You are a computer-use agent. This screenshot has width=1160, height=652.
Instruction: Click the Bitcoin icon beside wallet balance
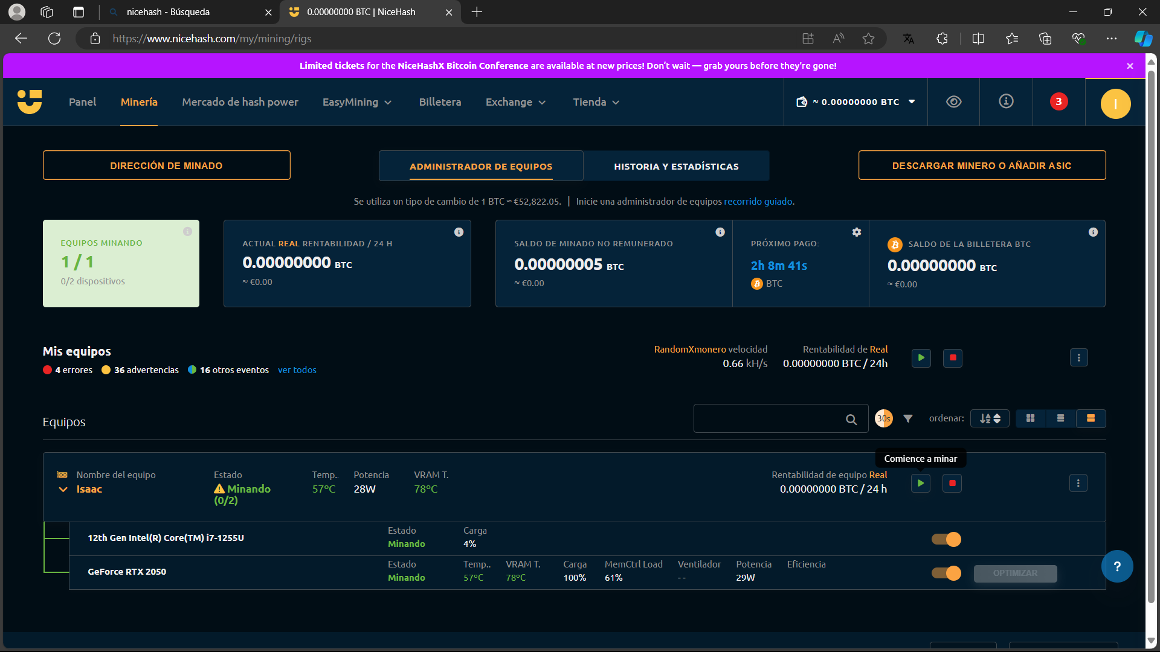point(894,245)
